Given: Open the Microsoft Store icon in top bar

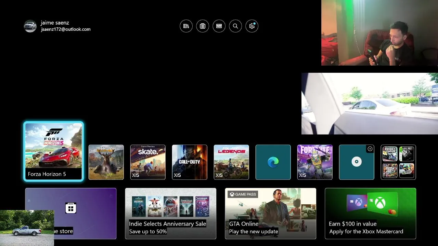Looking at the screenshot, I should point(203,26).
